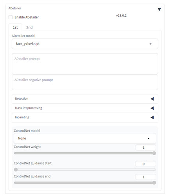Image resolution: width=170 pixels, height=196 pixels.
Task: Click the Mask Preprocessing arrow icon
Action: (x=152, y=108)
